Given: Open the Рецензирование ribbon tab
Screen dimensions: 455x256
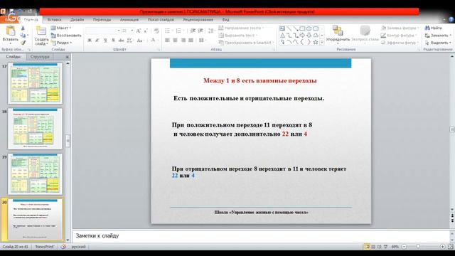Looking at the screenshot, I should [x=198, y=20].
